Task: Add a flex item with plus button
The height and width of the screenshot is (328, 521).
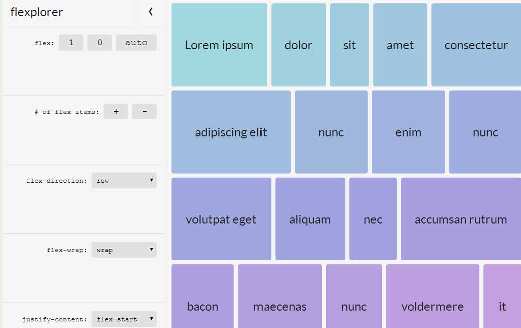Action: pos(116,112)
